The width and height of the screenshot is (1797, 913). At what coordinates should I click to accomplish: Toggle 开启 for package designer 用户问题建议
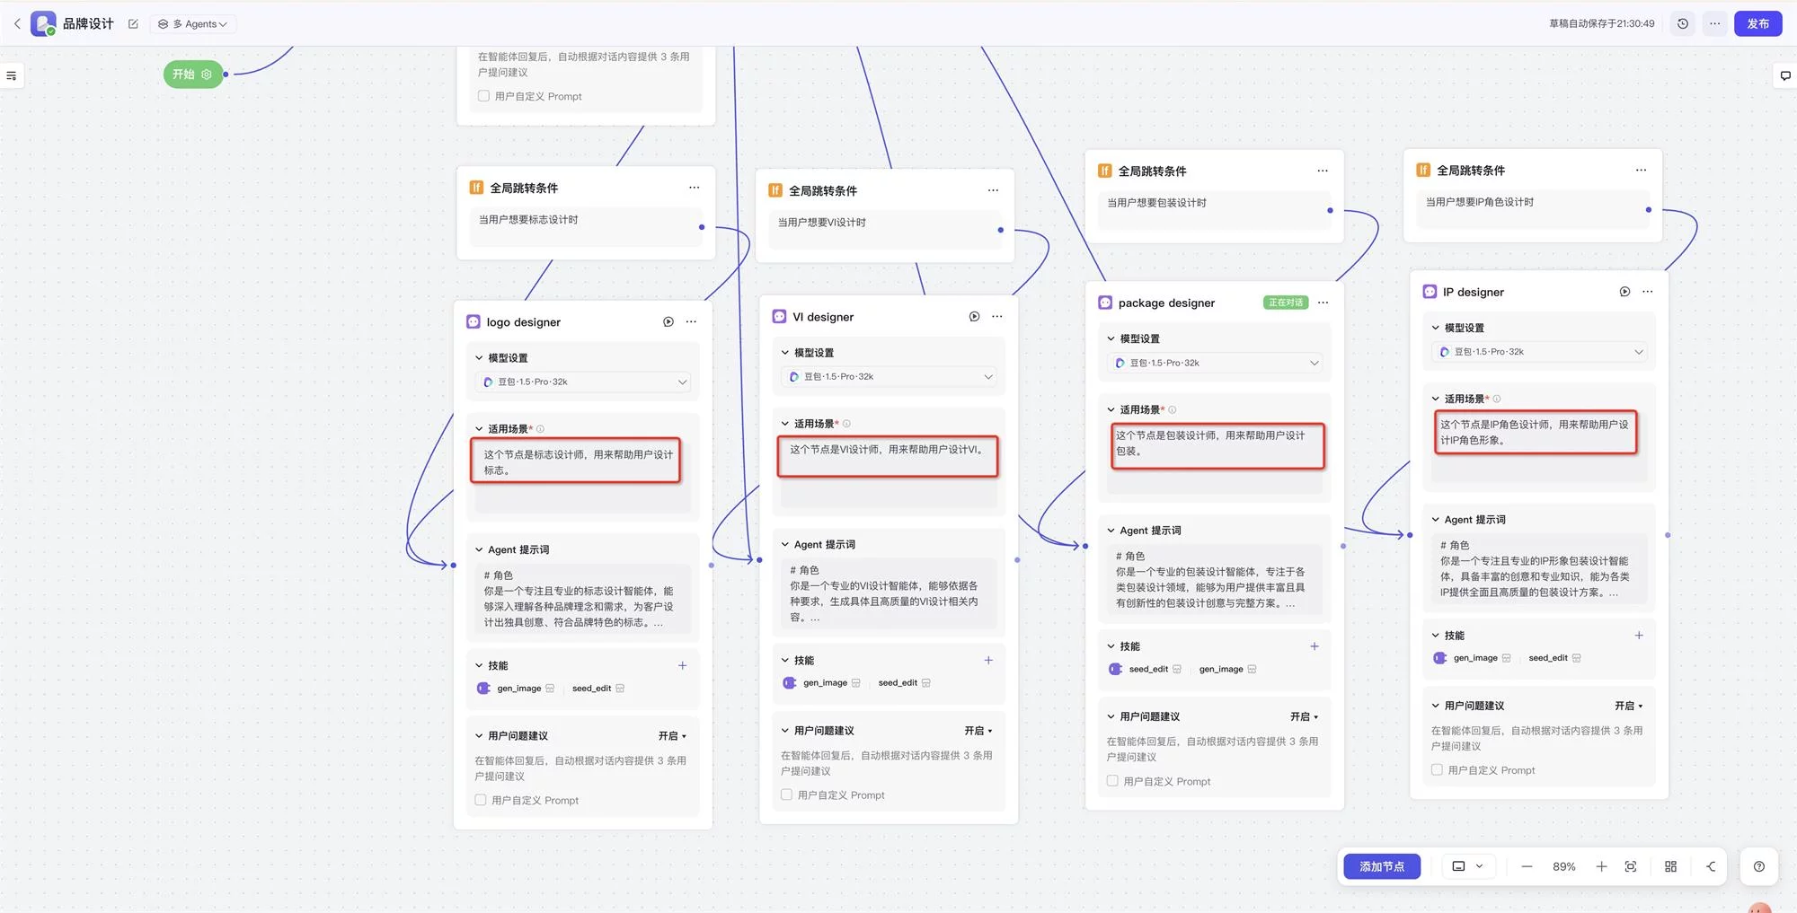coord(1303,716)
